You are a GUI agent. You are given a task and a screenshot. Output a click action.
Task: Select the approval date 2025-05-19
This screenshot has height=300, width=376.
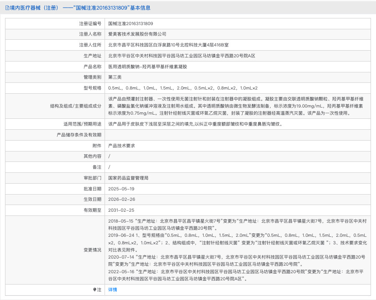(x=121, y=188)
